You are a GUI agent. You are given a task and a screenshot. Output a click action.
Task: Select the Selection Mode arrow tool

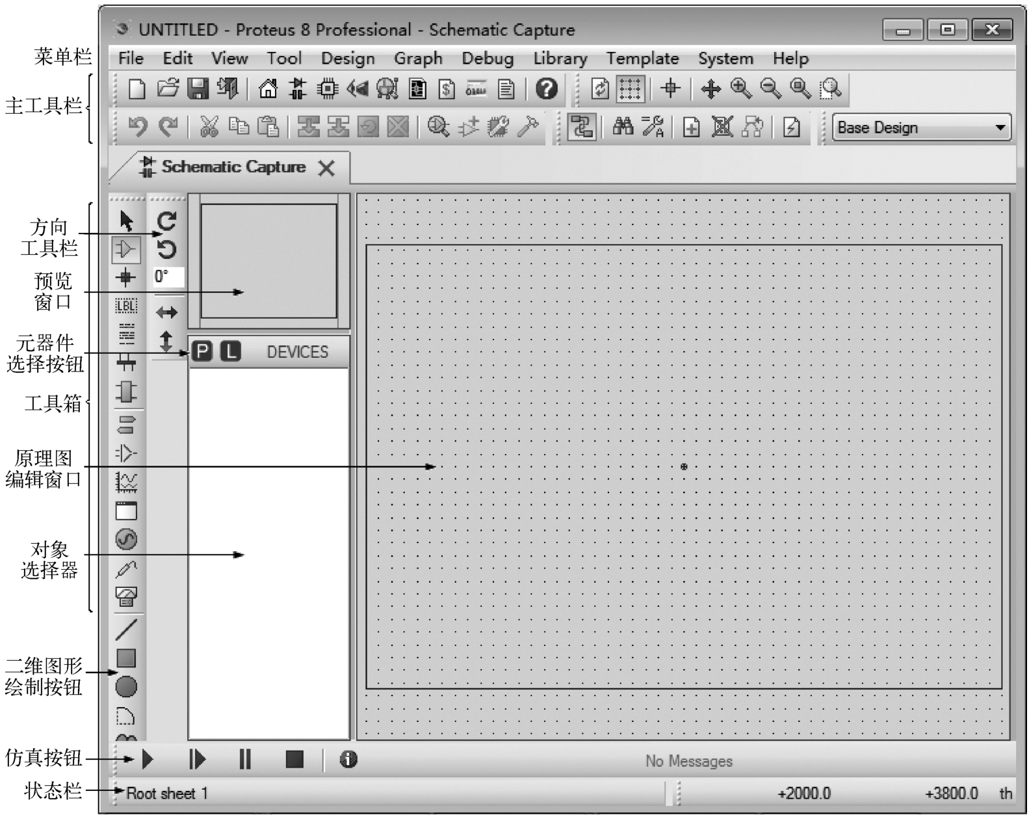[x=126, y=221]
